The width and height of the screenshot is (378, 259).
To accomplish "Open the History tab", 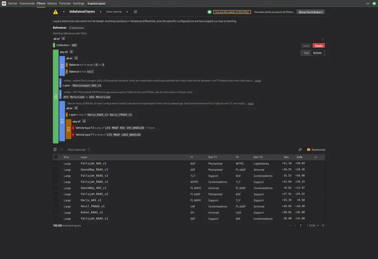I will pos(52,3).
